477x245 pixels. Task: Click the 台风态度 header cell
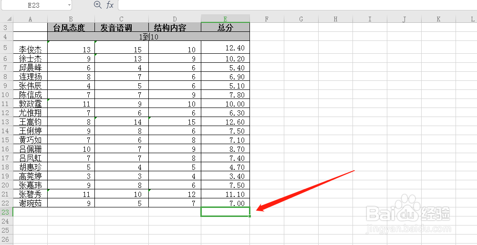tap(71, 27)
